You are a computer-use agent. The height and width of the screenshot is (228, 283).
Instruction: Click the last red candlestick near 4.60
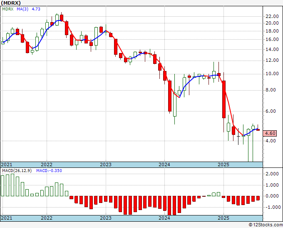point(258,130)
